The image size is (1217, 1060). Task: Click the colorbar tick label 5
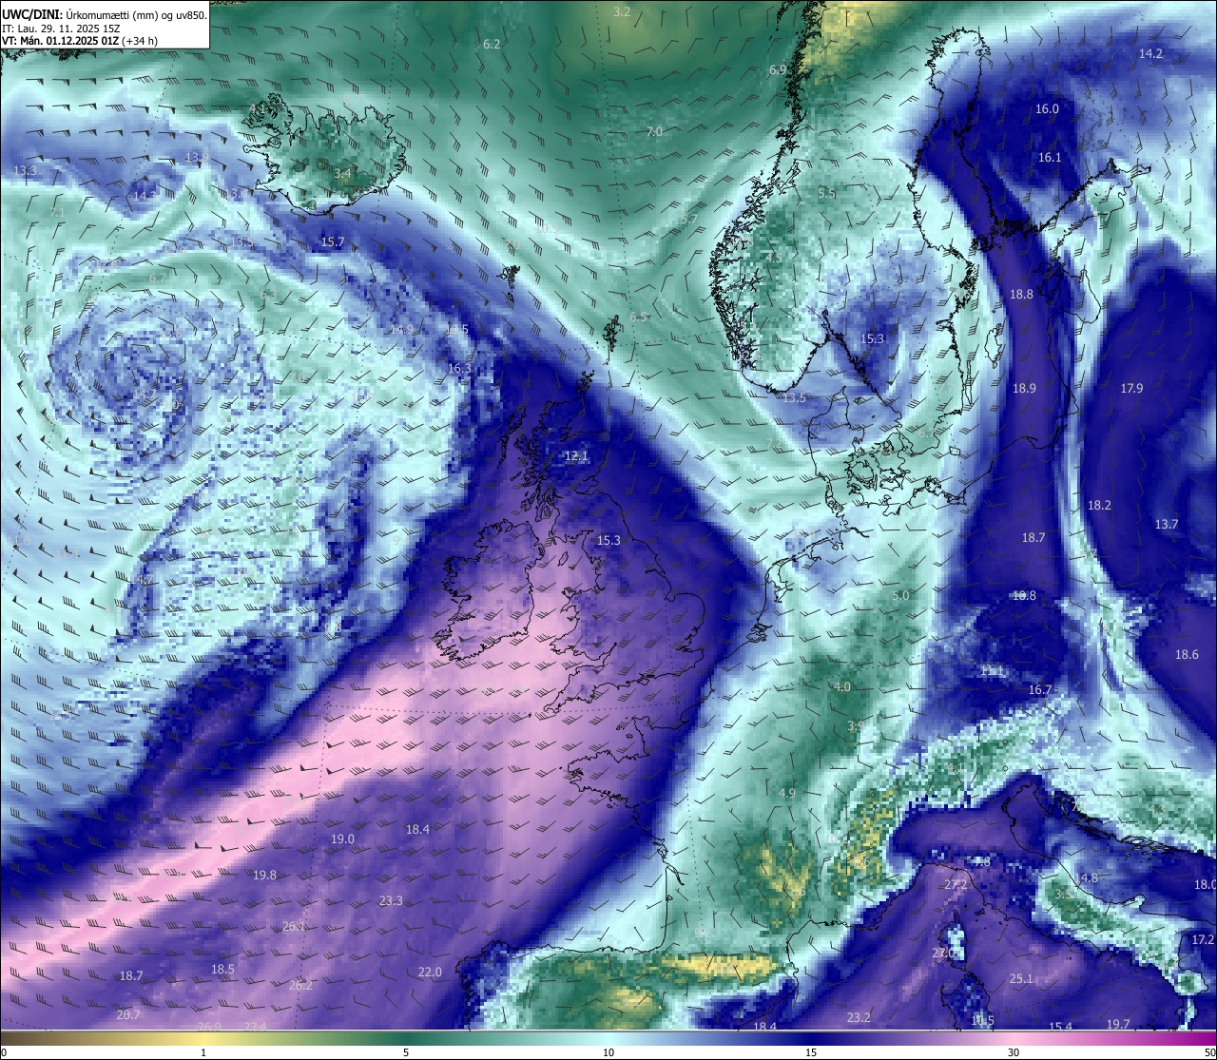(406, 1052)
